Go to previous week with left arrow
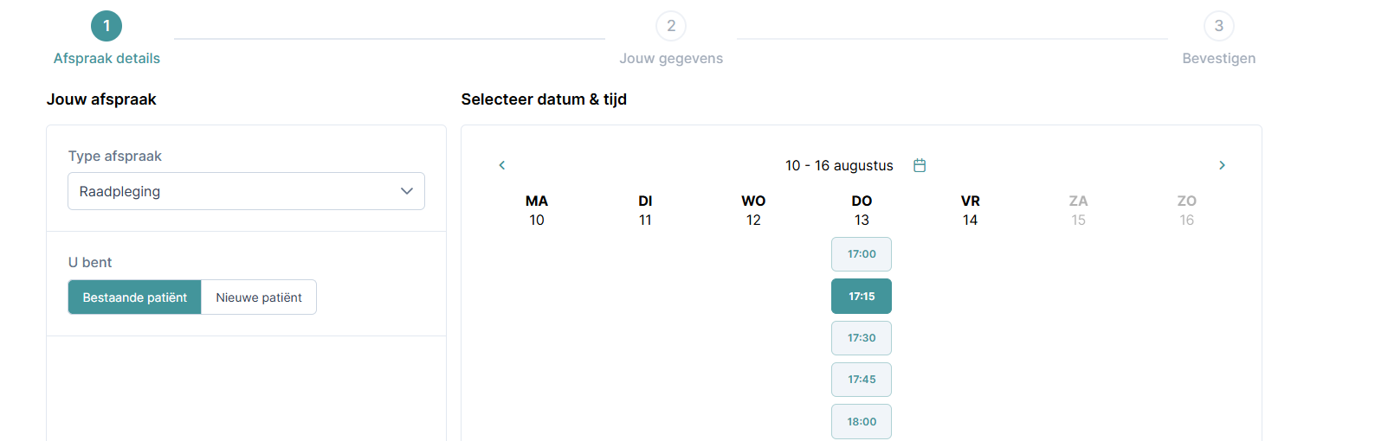The image size is (1375, 441). (501, 165)
